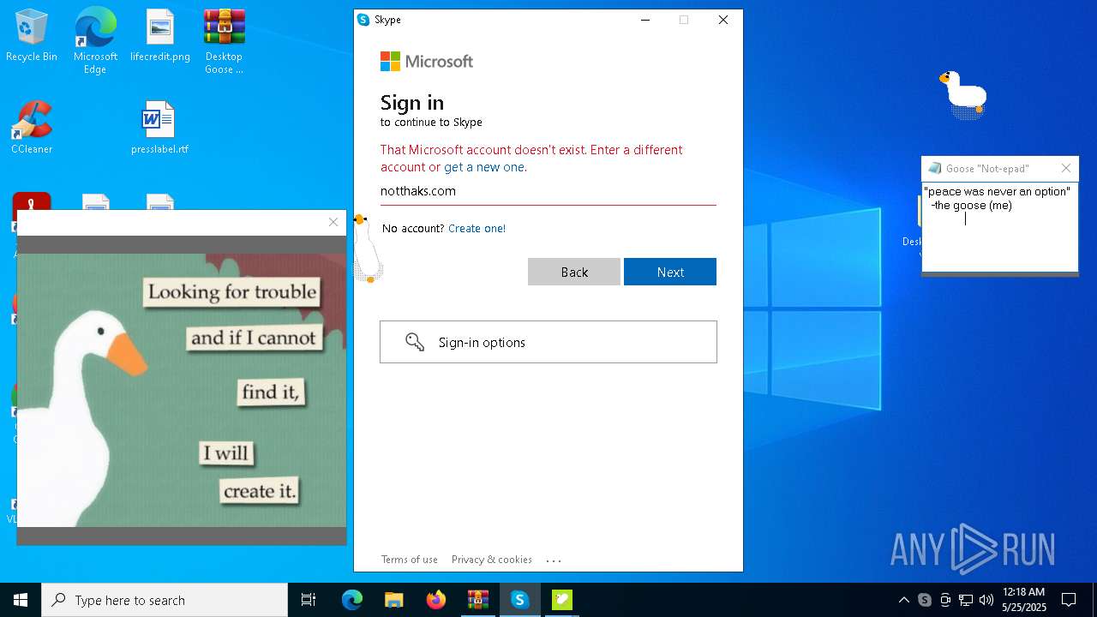Viewport: 1097px width, 617px height.
Task: Launch Firefox from the taskbar
Action: pyautogui.click(x=436, y=600)
